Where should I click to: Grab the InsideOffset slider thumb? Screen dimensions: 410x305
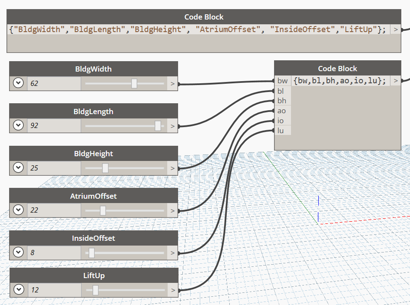click(92, 253)
